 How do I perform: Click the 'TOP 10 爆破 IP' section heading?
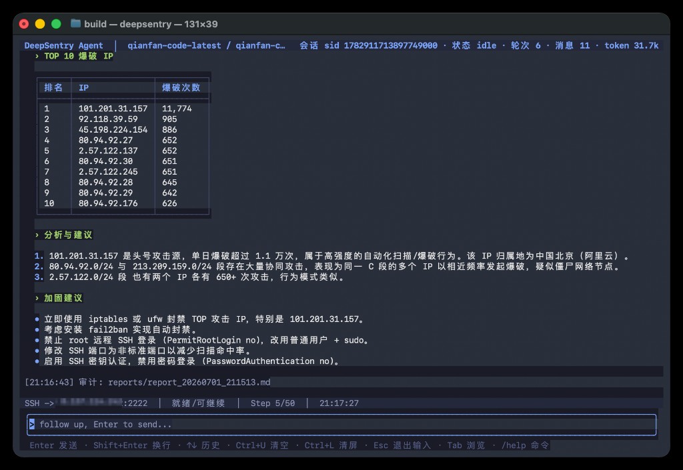click(79, 56)
